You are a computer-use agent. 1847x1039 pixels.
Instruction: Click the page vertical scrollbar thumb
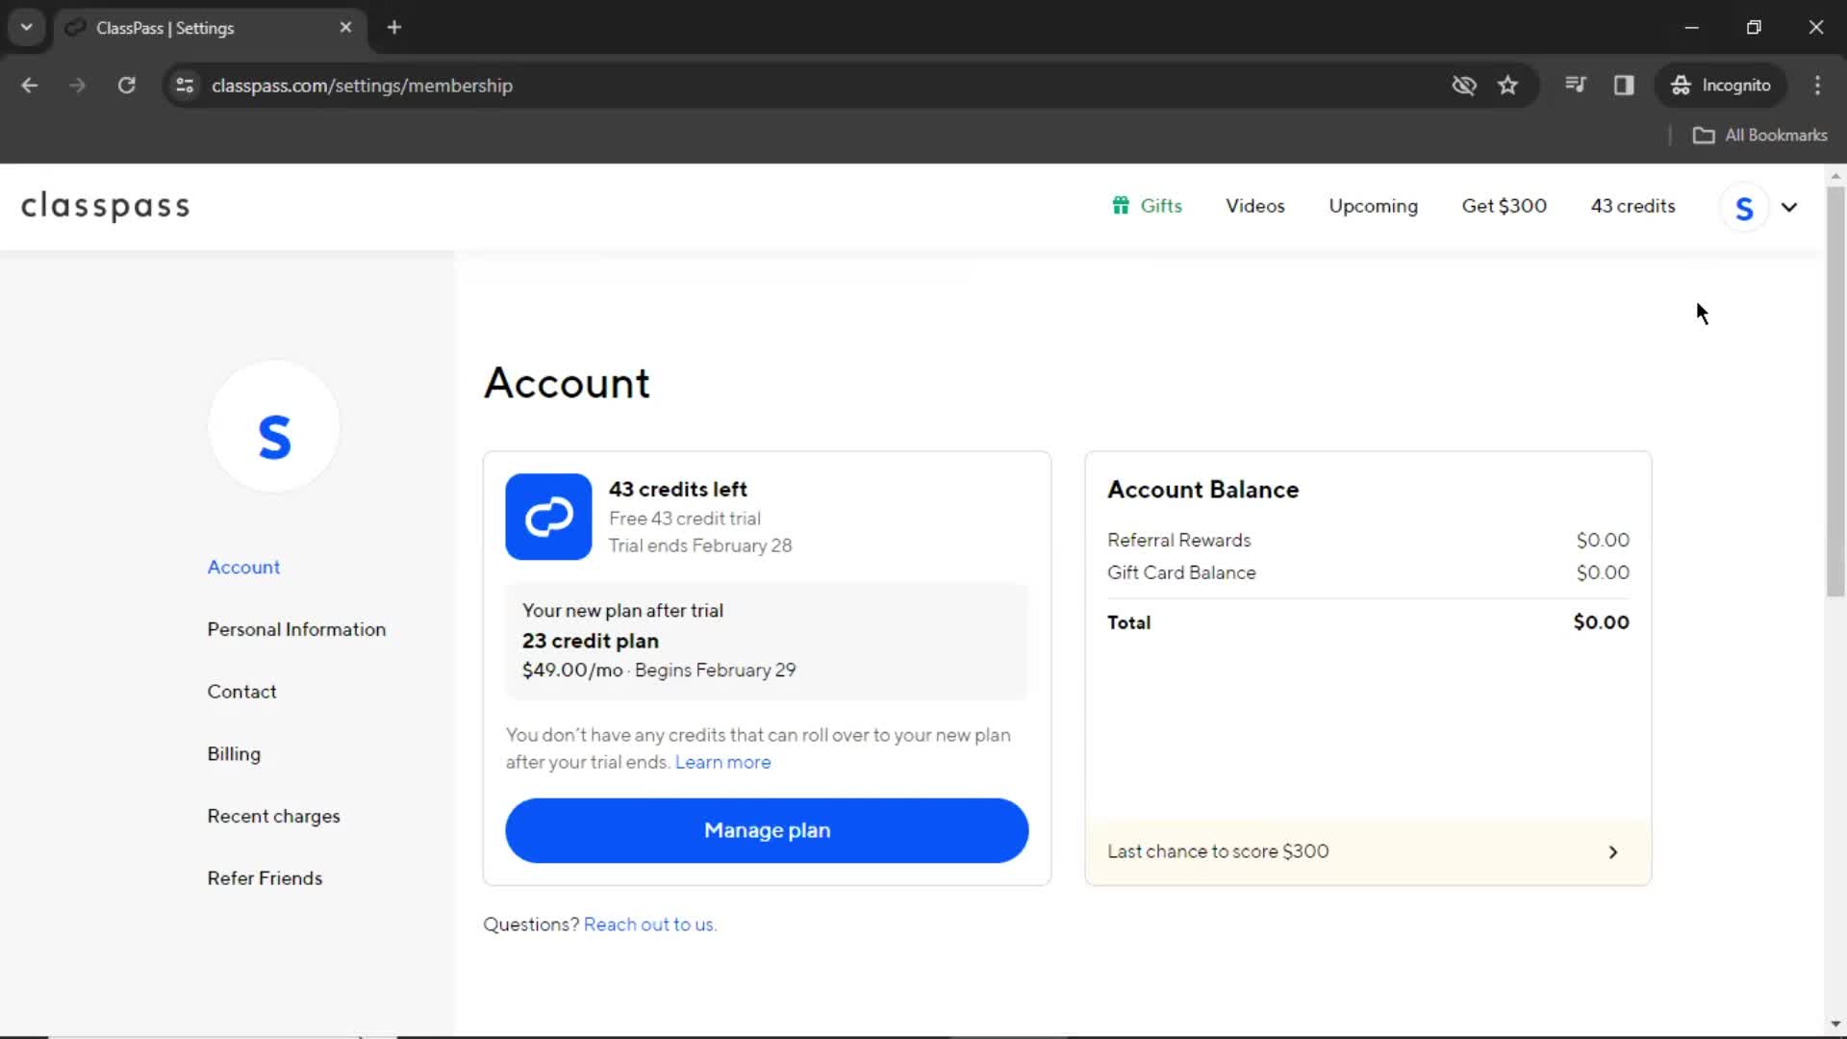[x=1835, y=392]
